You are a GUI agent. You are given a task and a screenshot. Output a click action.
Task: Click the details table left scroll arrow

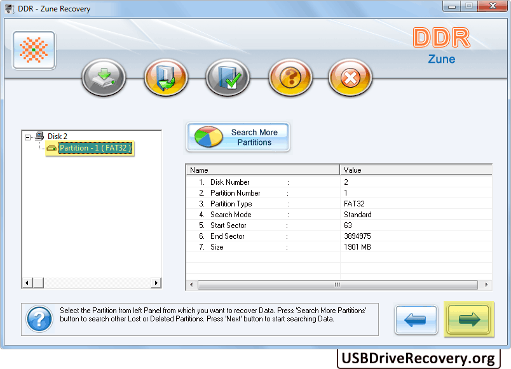click(x=191, y=285)
